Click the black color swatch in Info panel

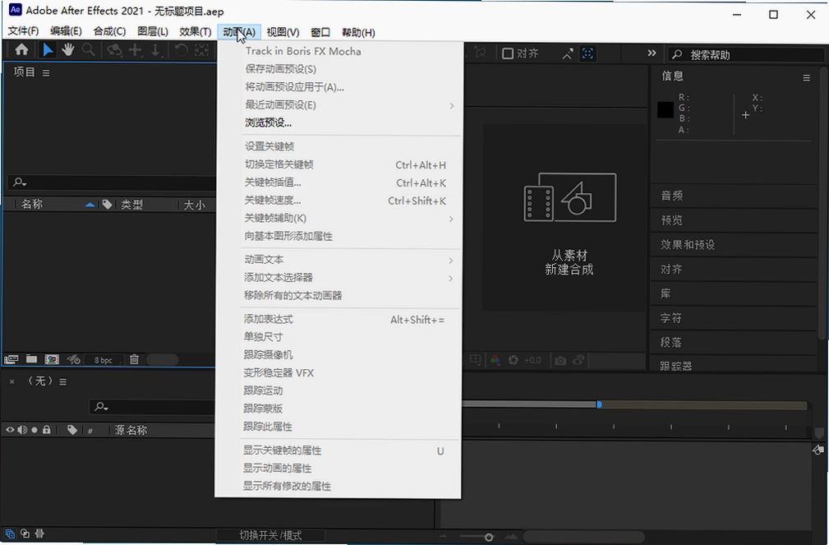pos(666,110)
